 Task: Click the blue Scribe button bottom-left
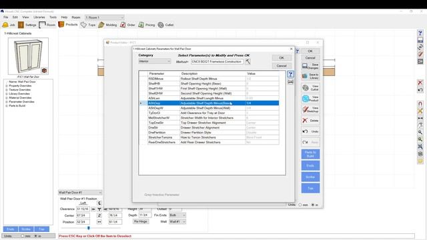coord(26,229)
